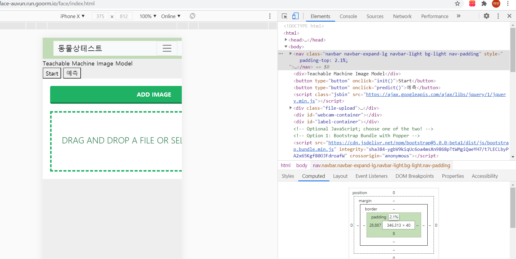Bookmark this page with the star icon
The image size is (516, 259).
click(457, 4)
